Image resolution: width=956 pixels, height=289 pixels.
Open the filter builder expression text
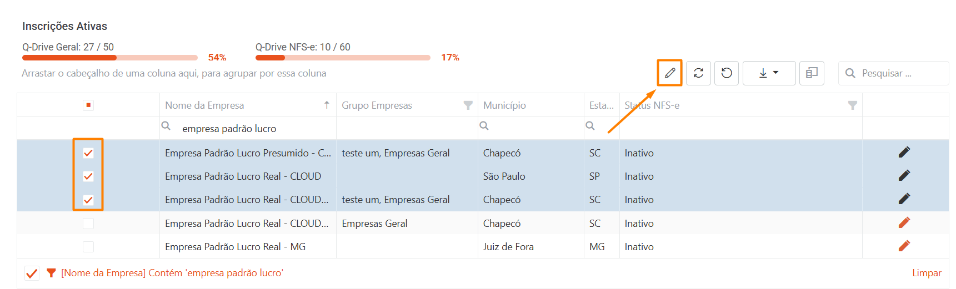tap(172, 273)
